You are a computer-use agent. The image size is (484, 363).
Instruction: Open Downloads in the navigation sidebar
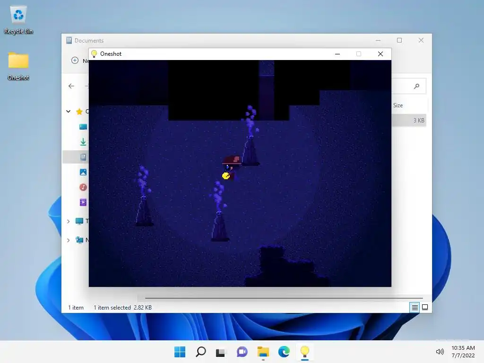[83, 142]
